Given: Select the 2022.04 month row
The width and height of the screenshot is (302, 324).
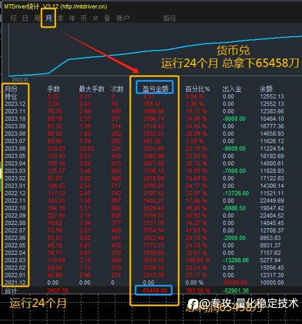Looking at the screenshot, I should pos(144,253).
